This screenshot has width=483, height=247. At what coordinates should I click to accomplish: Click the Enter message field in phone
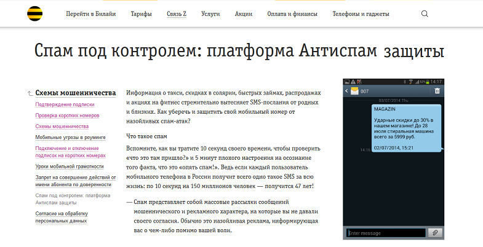coord(386,233)
